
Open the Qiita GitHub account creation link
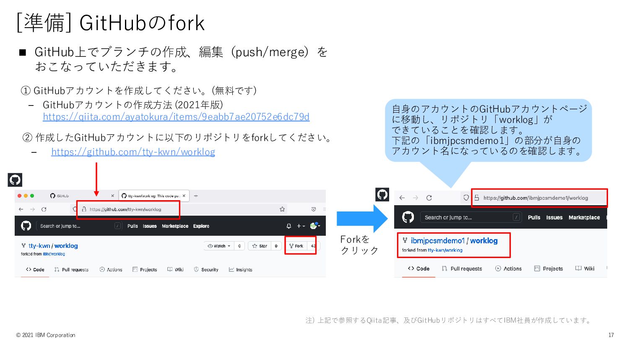tap(176, 117)
